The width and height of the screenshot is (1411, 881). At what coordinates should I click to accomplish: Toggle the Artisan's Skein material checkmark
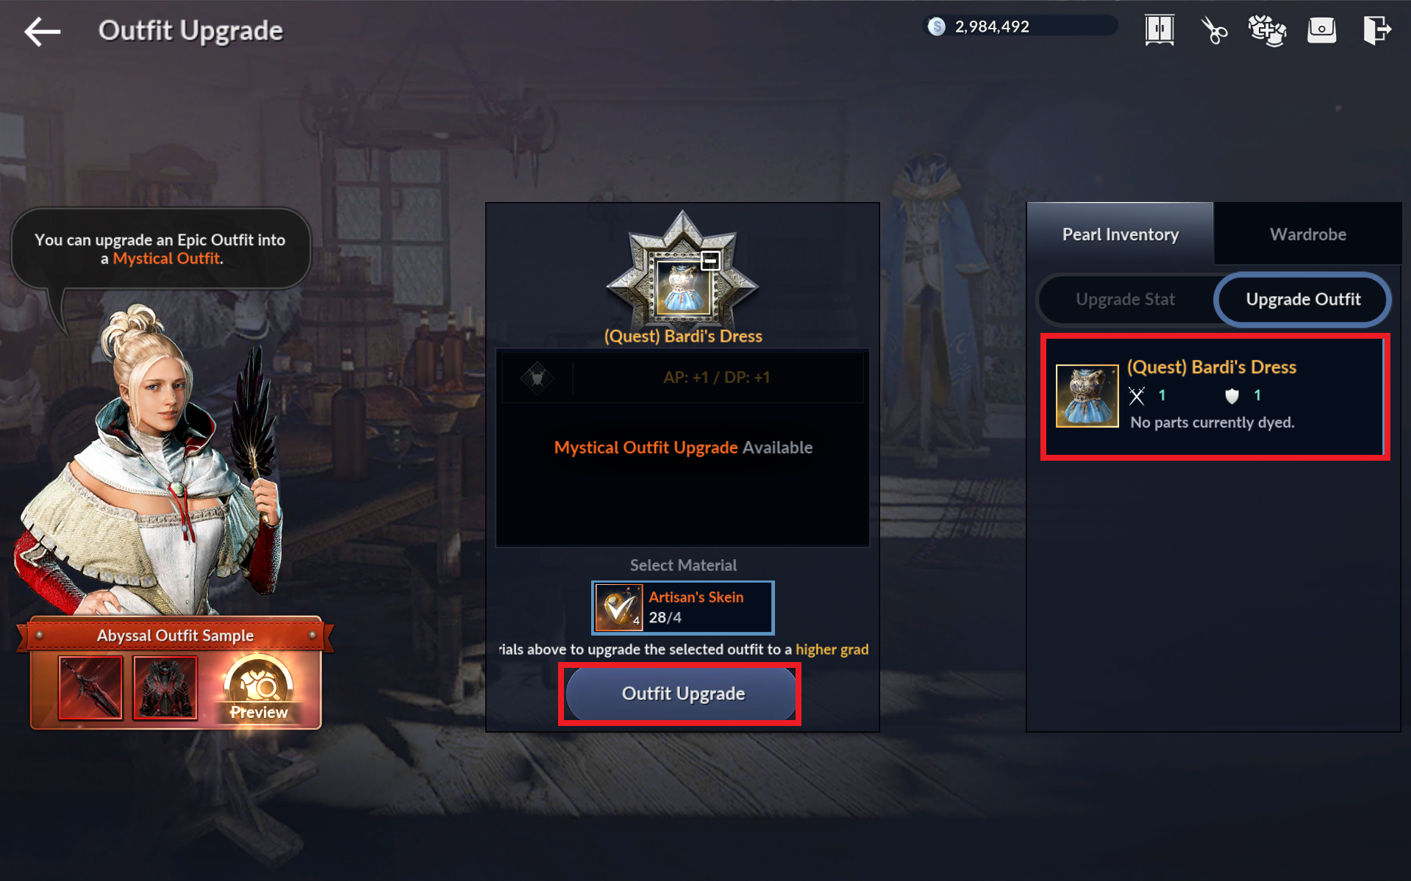click(619, 608)
